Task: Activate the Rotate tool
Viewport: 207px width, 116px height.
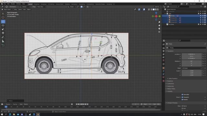Action: tap(3, 25)
